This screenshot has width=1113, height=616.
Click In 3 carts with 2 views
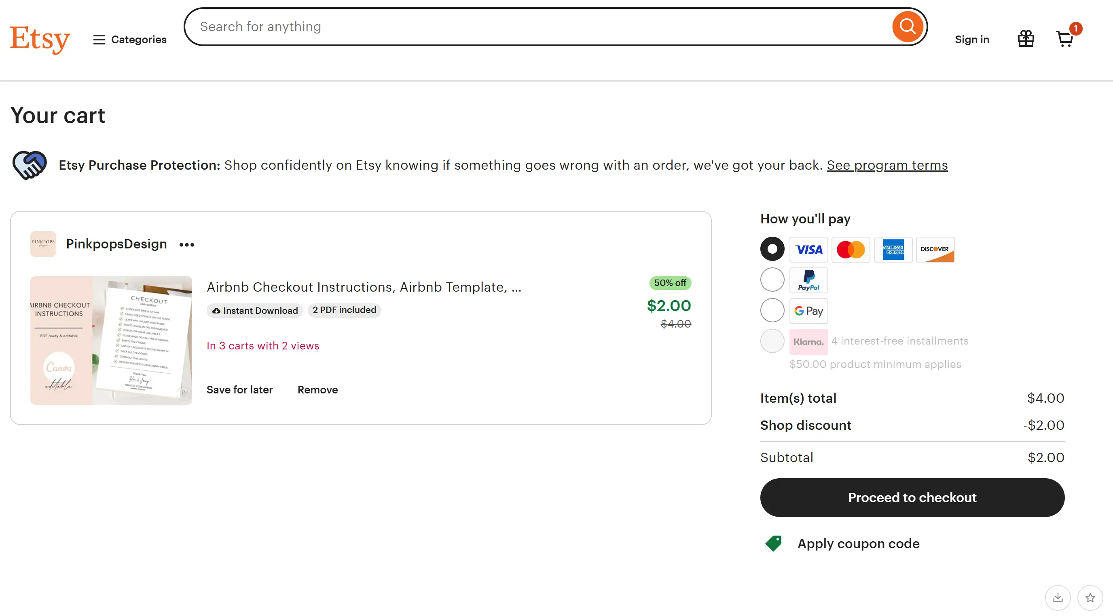pos(263,346)
